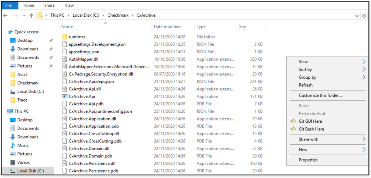Expand the address bar history dropdown

(x=357, y=16)
